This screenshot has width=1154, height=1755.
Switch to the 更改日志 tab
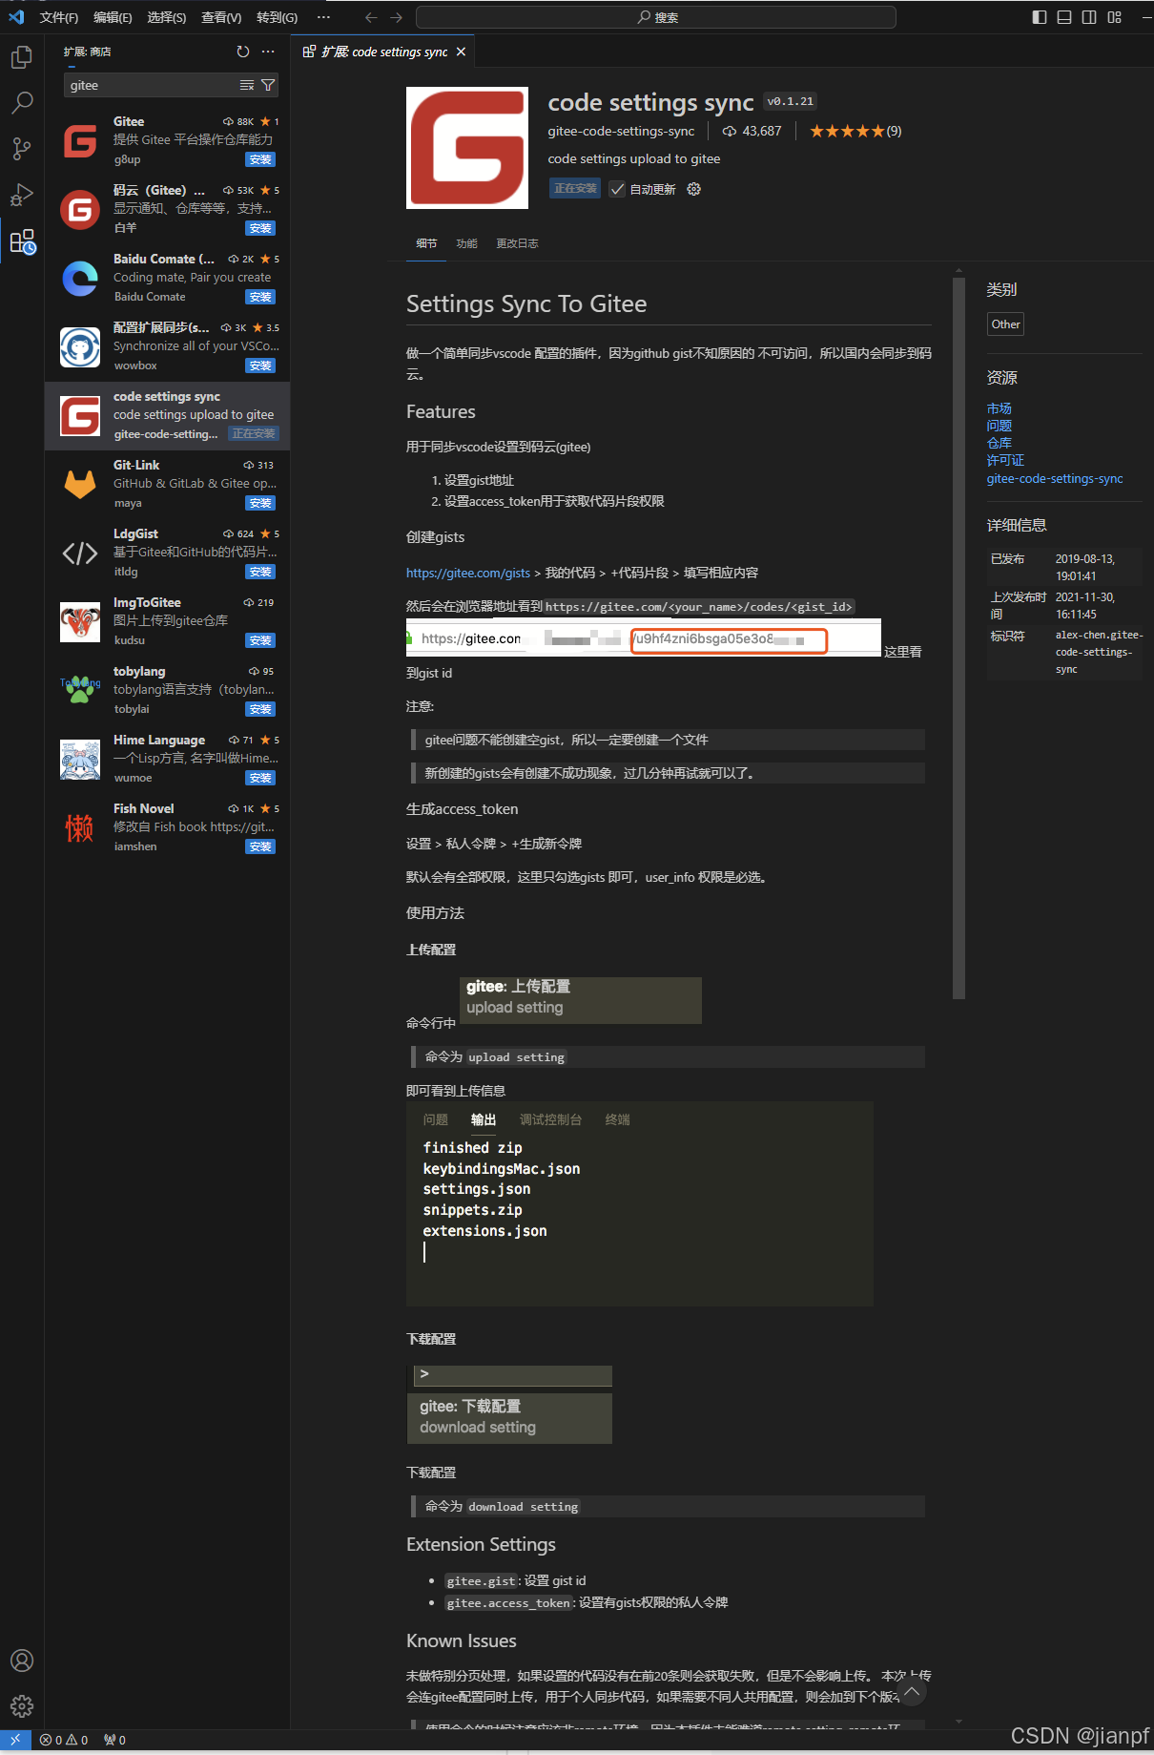[517, 243]
